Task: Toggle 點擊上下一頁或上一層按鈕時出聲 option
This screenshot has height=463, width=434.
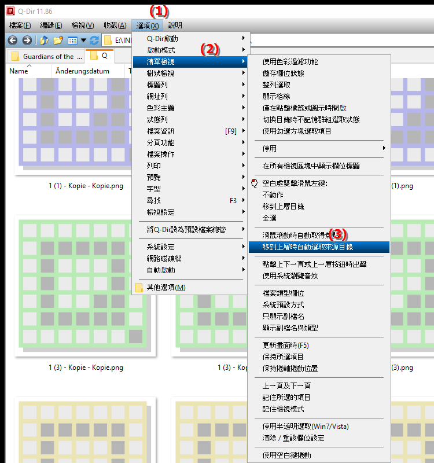Action: pyautogui.click(x=319, y=264)
